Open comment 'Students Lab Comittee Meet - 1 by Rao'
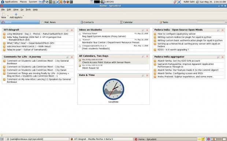The width and height of the screenshot is (227, 141). [36, 67]
